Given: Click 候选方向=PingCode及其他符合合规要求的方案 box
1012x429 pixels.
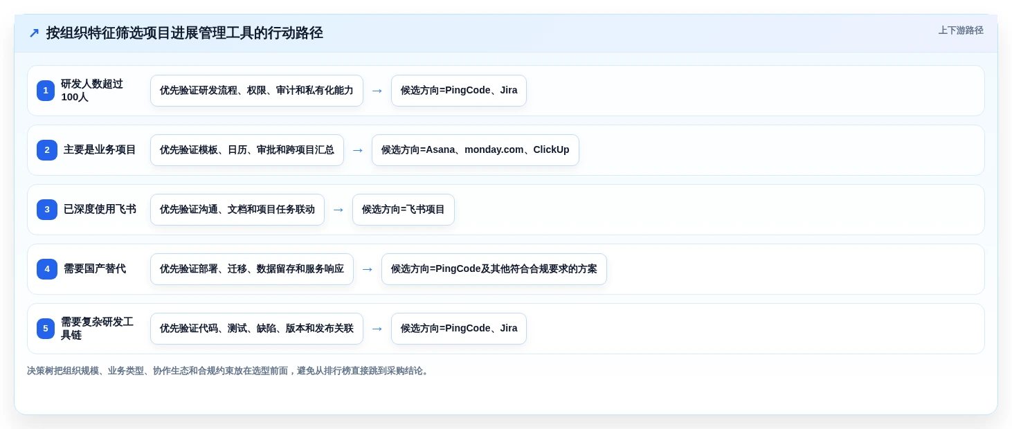Looking at the screenshot, I should point(494,269).
